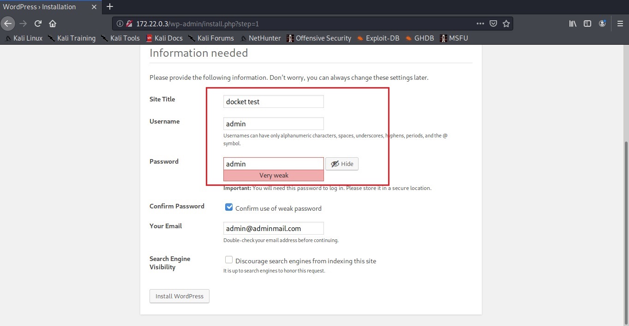Focus the Your Email field
The image size is (629, 326).
[274, 228]
